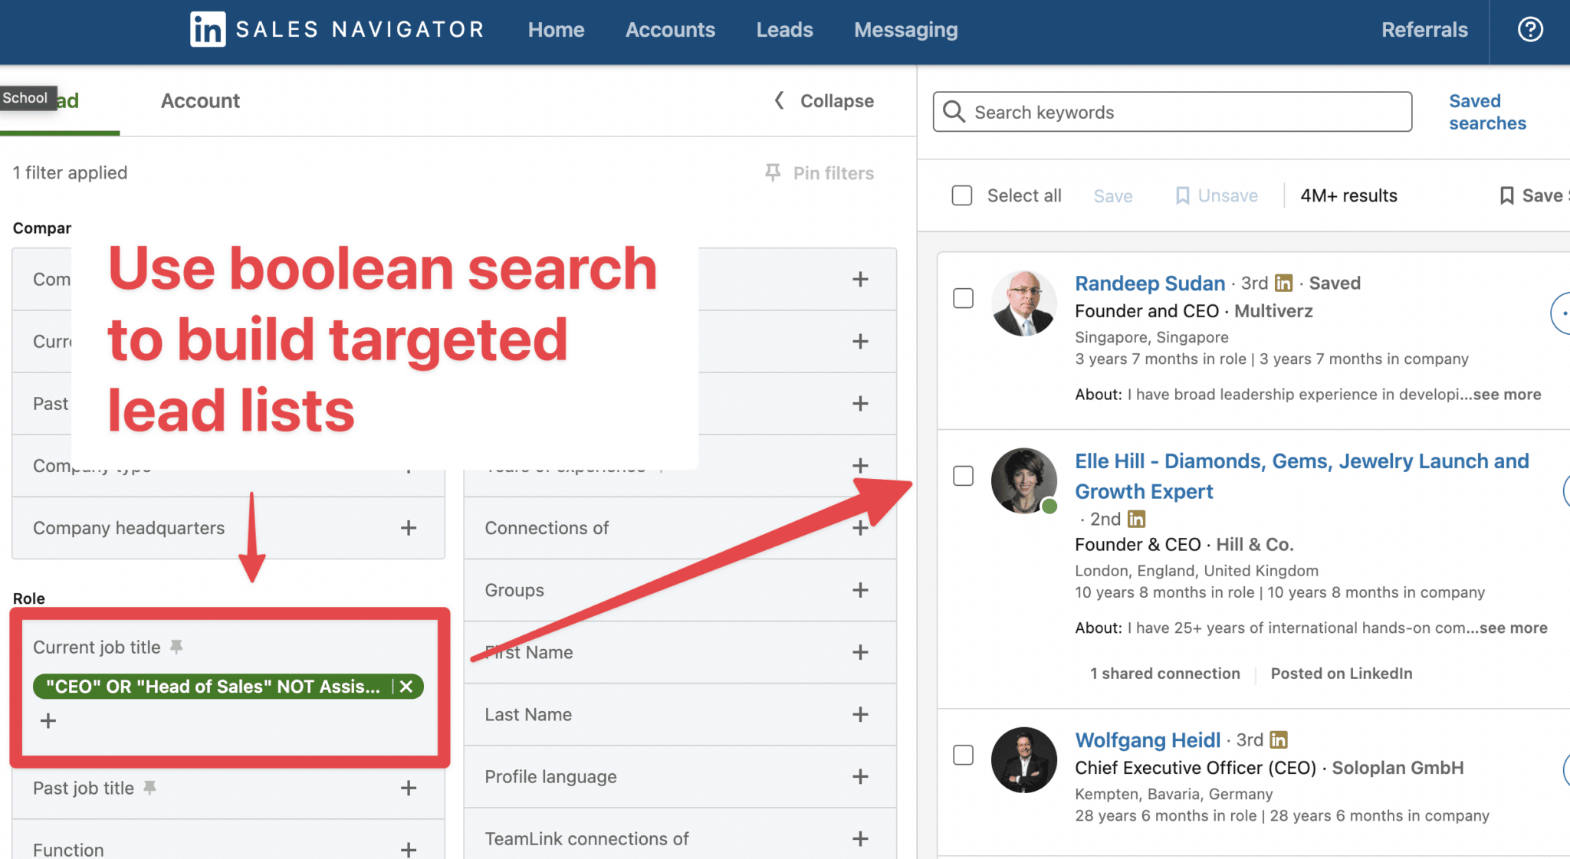Click the magnifying glass search icon
The height and width of the screenshot is (859, 1570).
point(954,112)
